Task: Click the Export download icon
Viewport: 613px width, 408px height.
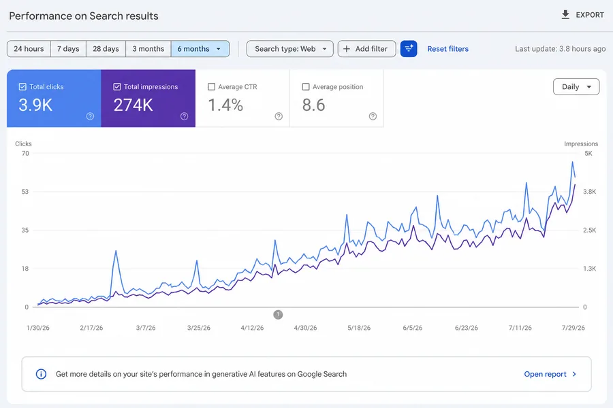Action: pyautogui.click(x=565, y=15)
